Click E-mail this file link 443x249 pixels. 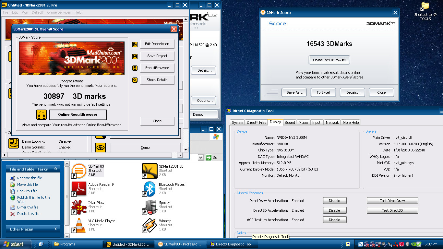tap(28, 207)
